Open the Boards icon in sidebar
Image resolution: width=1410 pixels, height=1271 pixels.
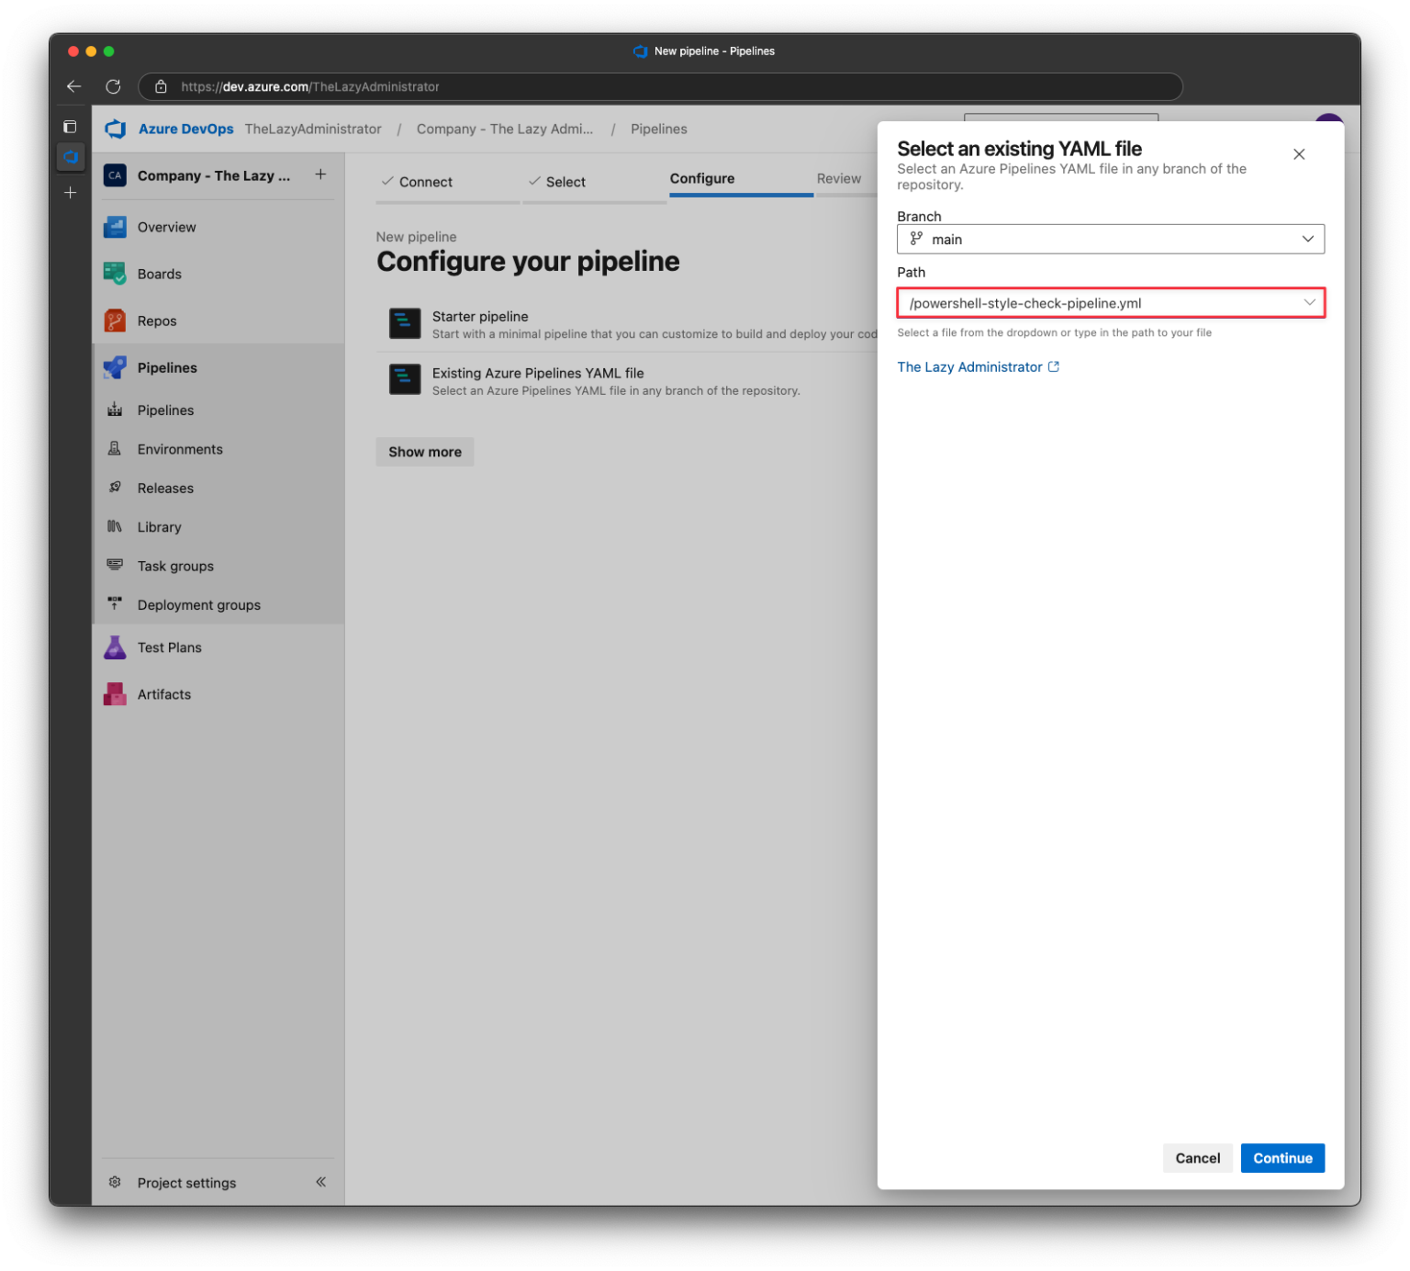click(115, 274)
